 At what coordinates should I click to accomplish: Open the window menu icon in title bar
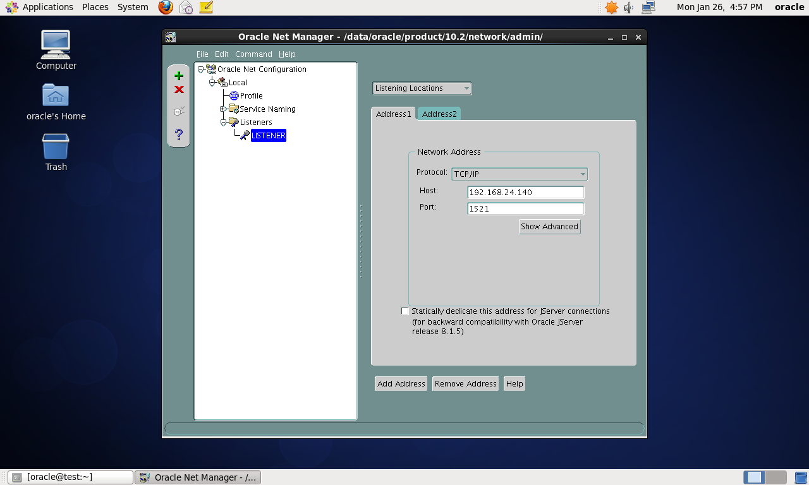171,37
